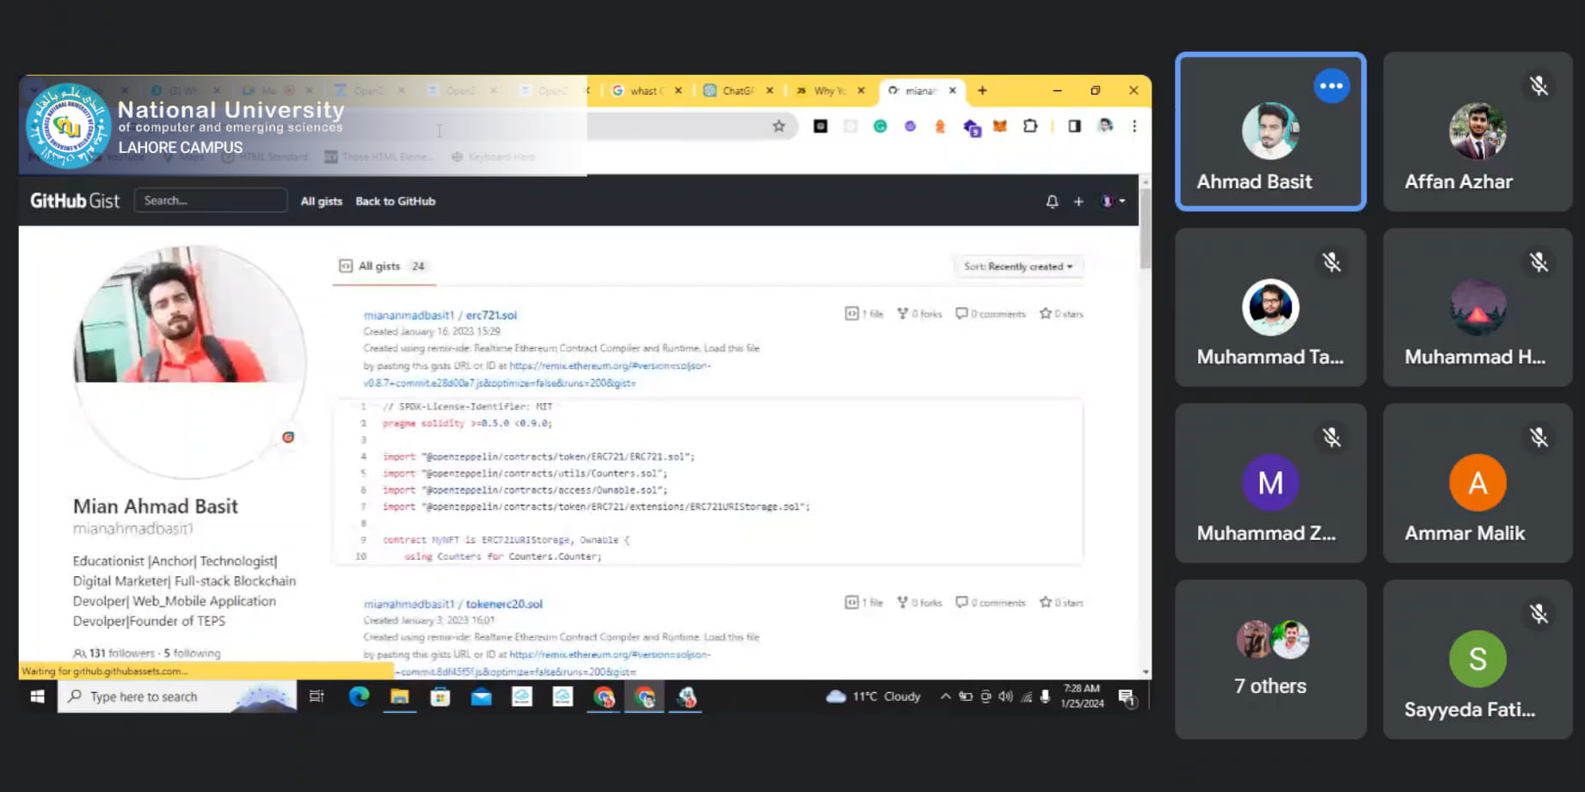Open a new browser tab

982,90
